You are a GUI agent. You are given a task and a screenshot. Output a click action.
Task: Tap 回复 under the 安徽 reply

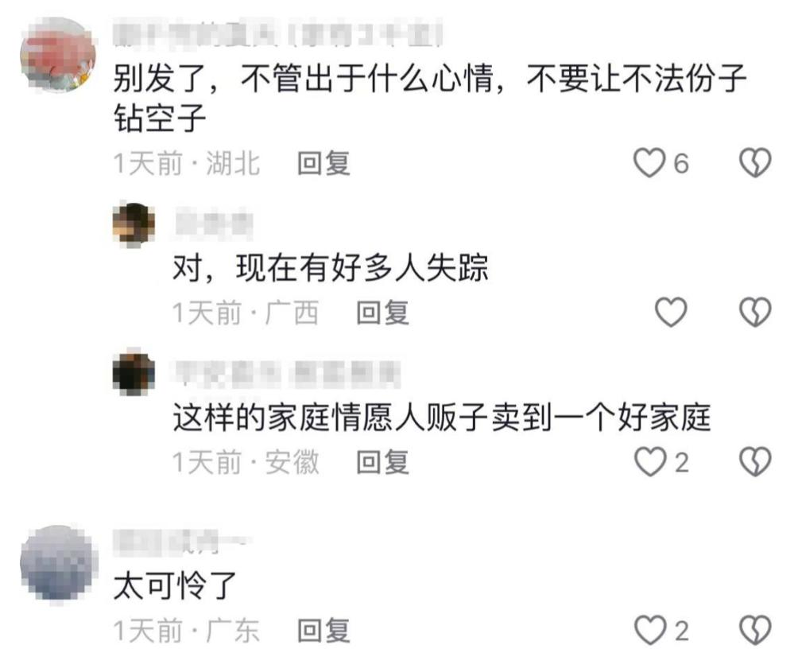383,462
